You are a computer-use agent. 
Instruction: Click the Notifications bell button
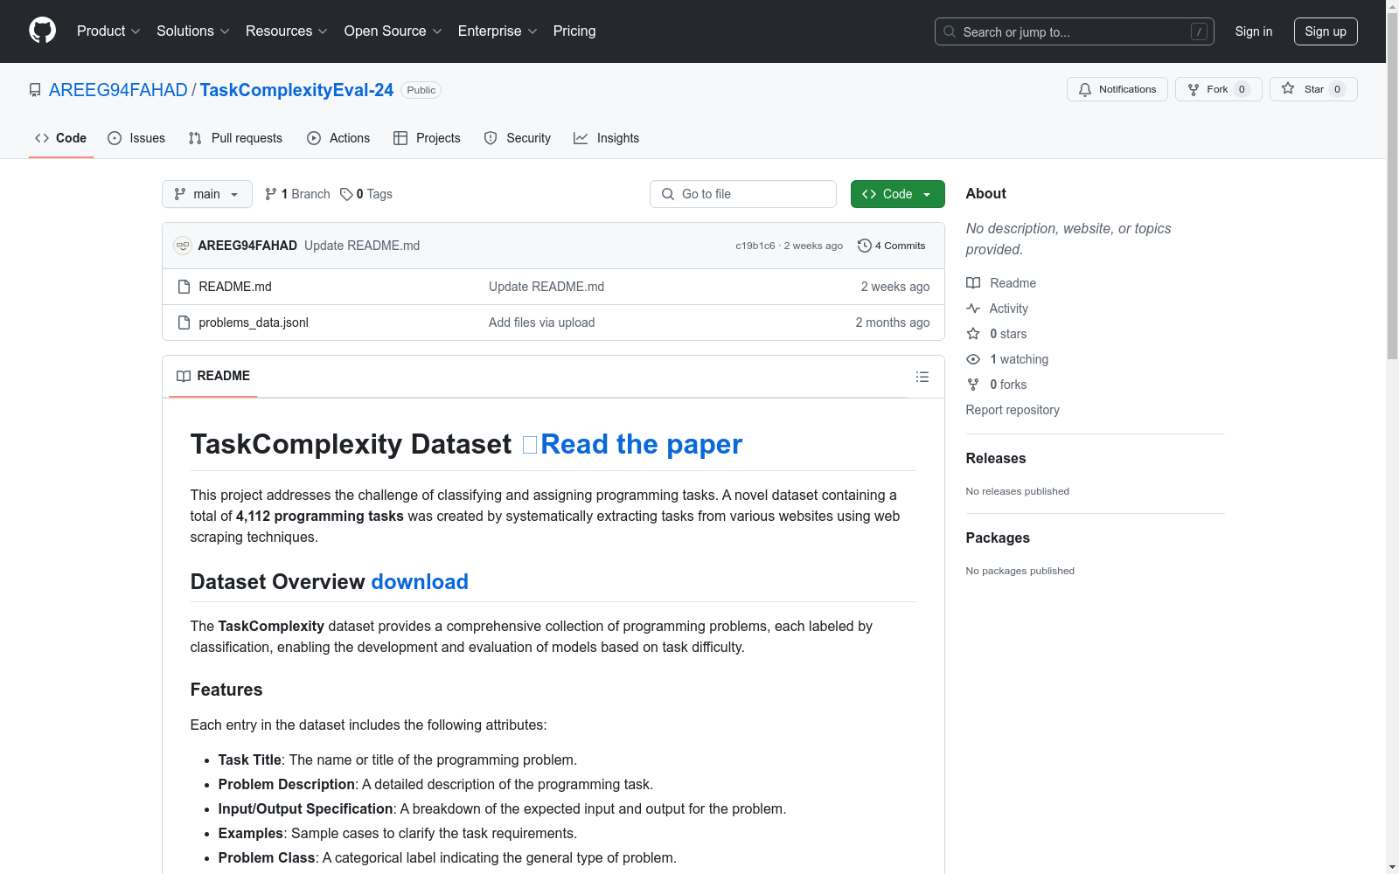[x=1117, y=89]
